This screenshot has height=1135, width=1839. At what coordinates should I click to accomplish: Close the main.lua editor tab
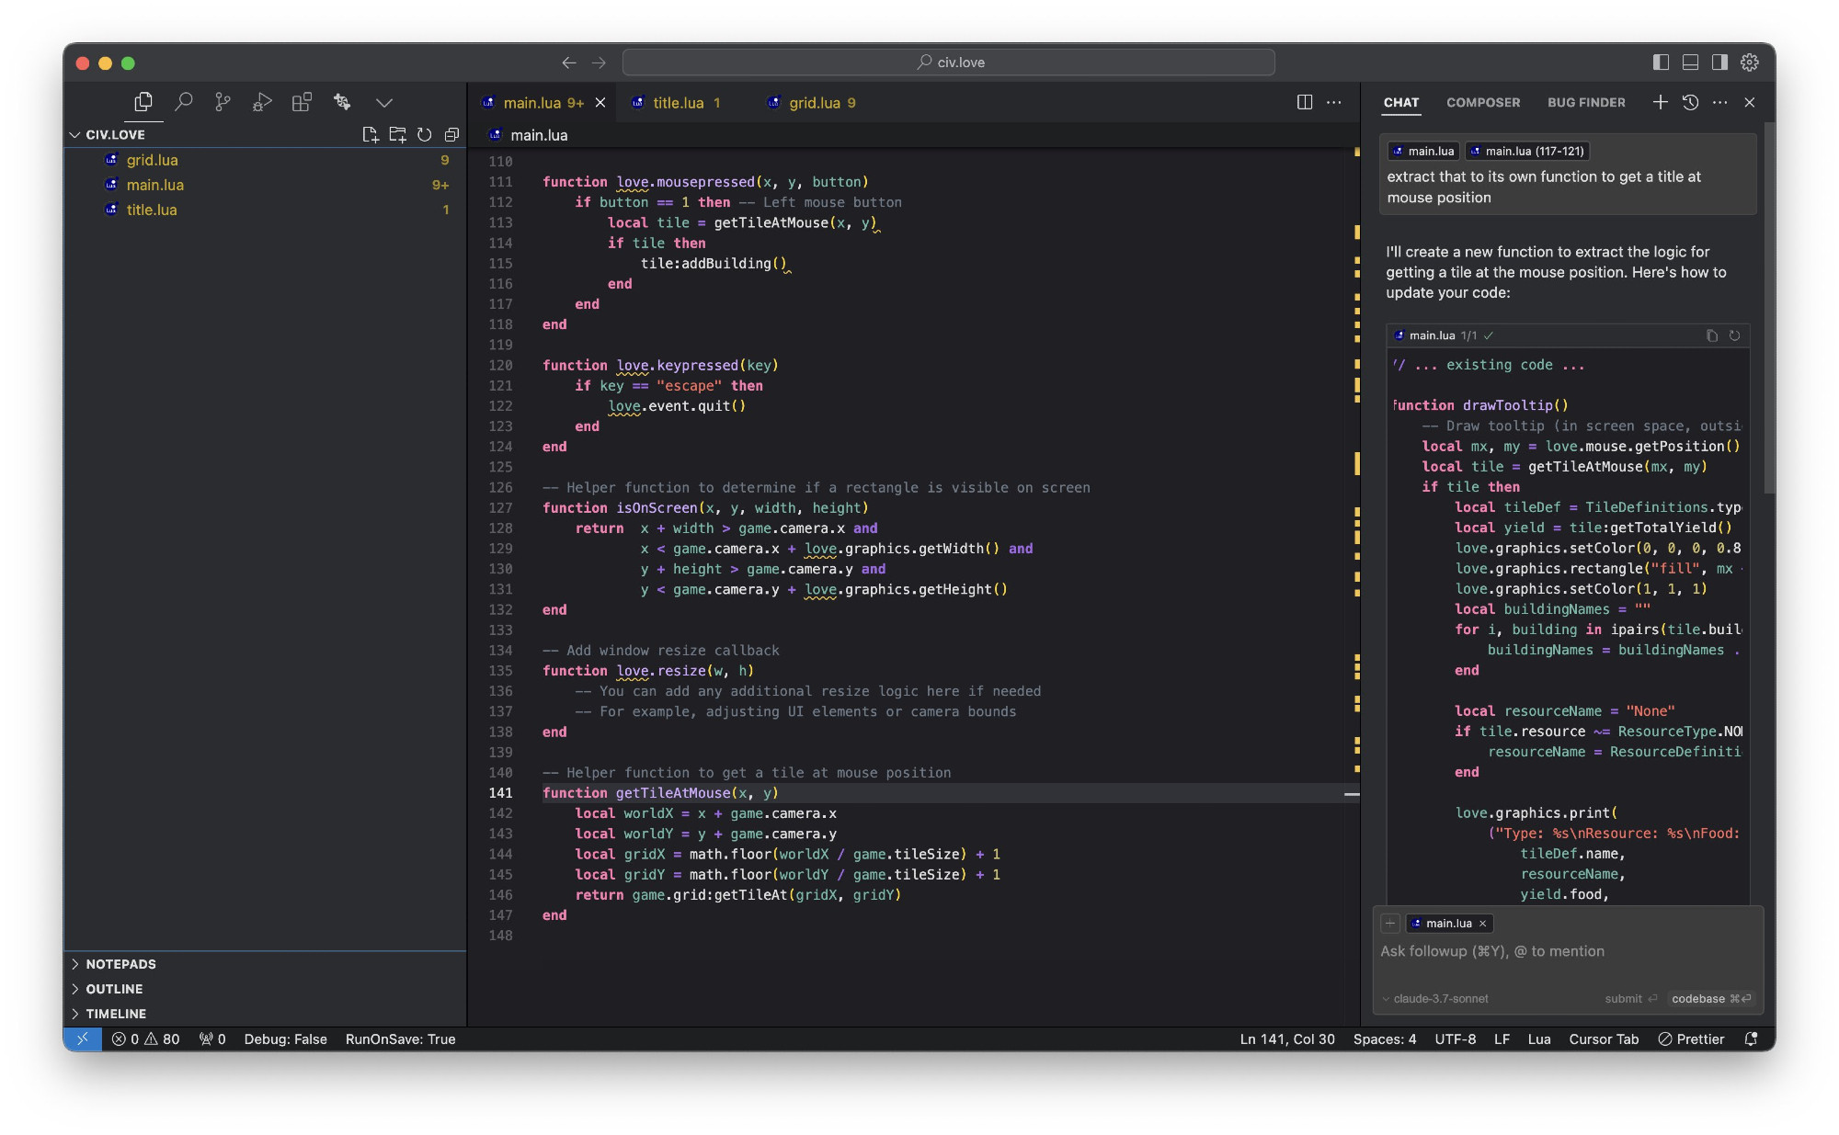pyautogui.click(x=600, y=103)
